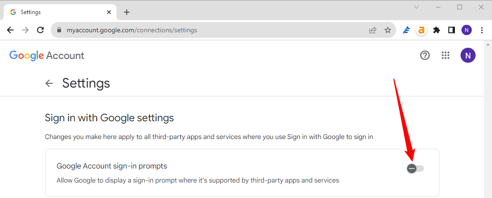This screenshot has width=492, height=198.
Task: Open tab search chevron in title bar
Action: tap(416, 7)
